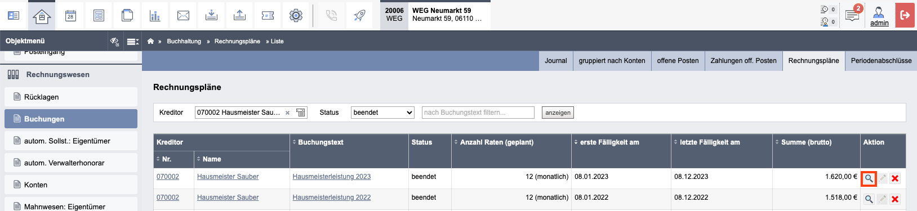Open the ticket icon in toolbar

pos(268,15)
